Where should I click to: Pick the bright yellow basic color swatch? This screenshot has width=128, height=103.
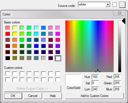coord(15,34)
